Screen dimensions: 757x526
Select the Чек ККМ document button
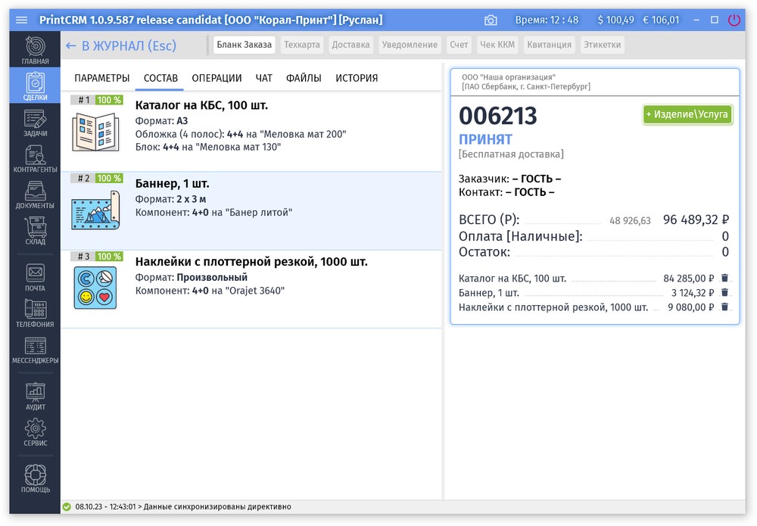pos(497,45)
